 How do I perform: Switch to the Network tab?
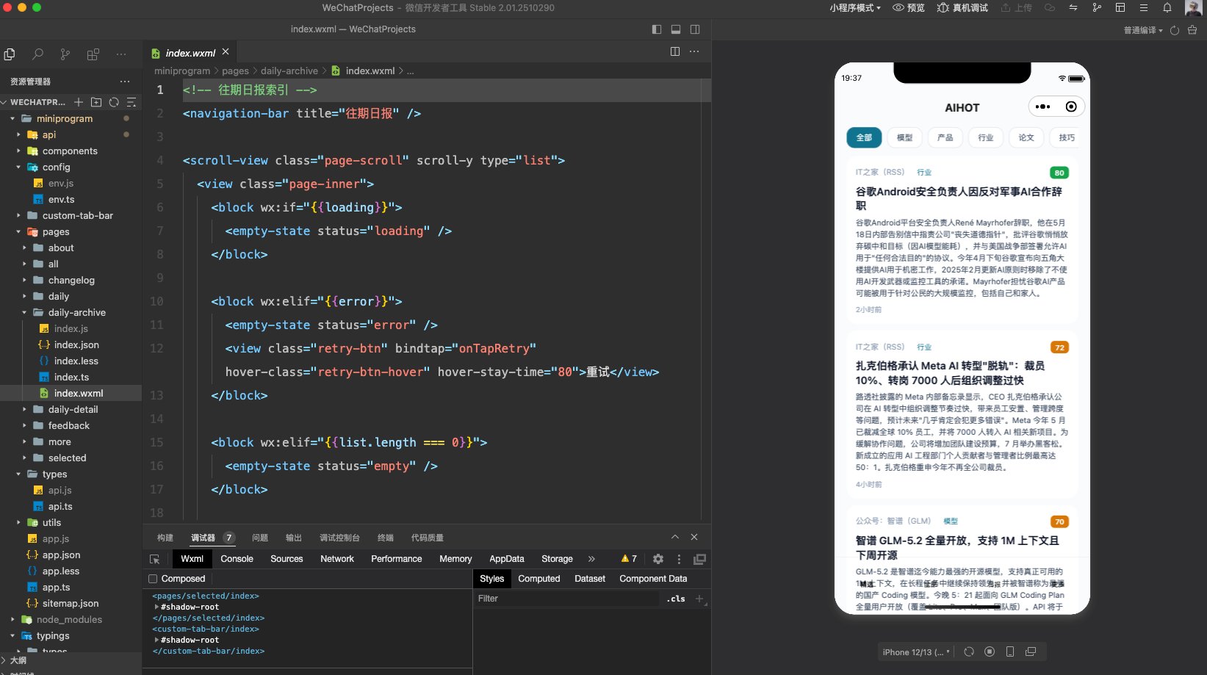pos(337,559)
